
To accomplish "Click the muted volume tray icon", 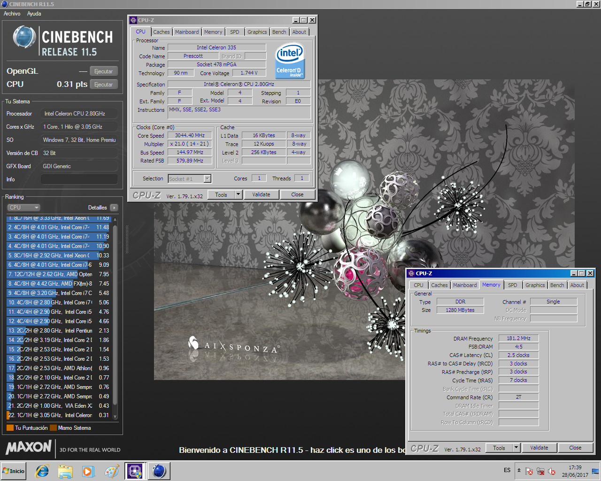I will [552, 471].
